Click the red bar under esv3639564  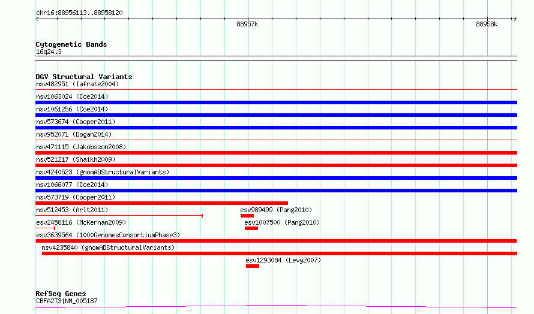pos(276,241)
